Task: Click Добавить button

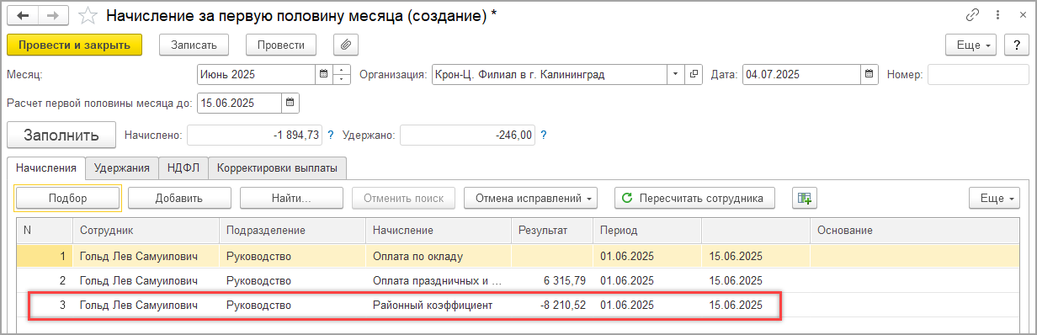Action: (x=179, y=199)
